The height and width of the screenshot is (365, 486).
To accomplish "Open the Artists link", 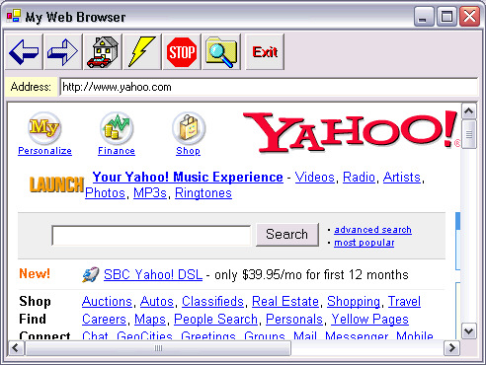I will (x=402, y=177).
